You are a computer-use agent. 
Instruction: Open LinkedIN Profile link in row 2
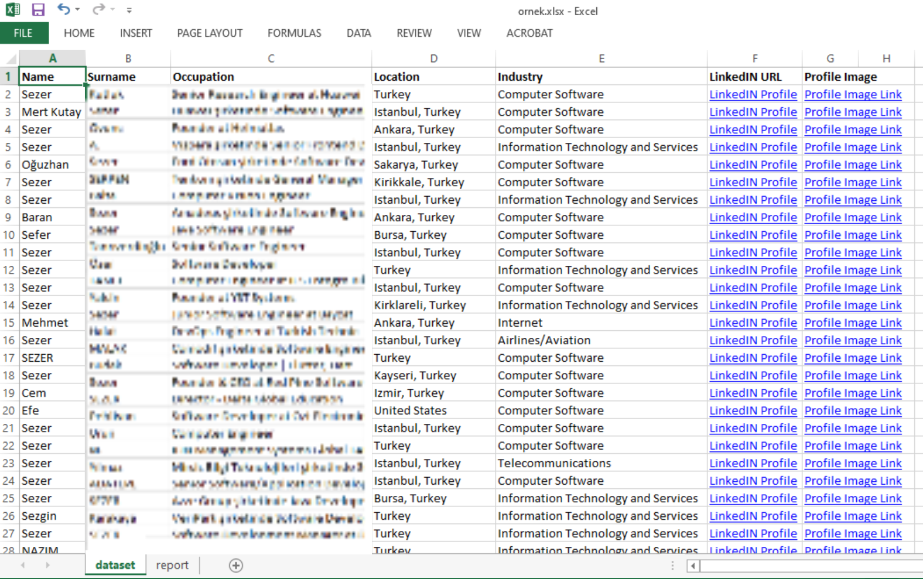[x=753, y=94]
